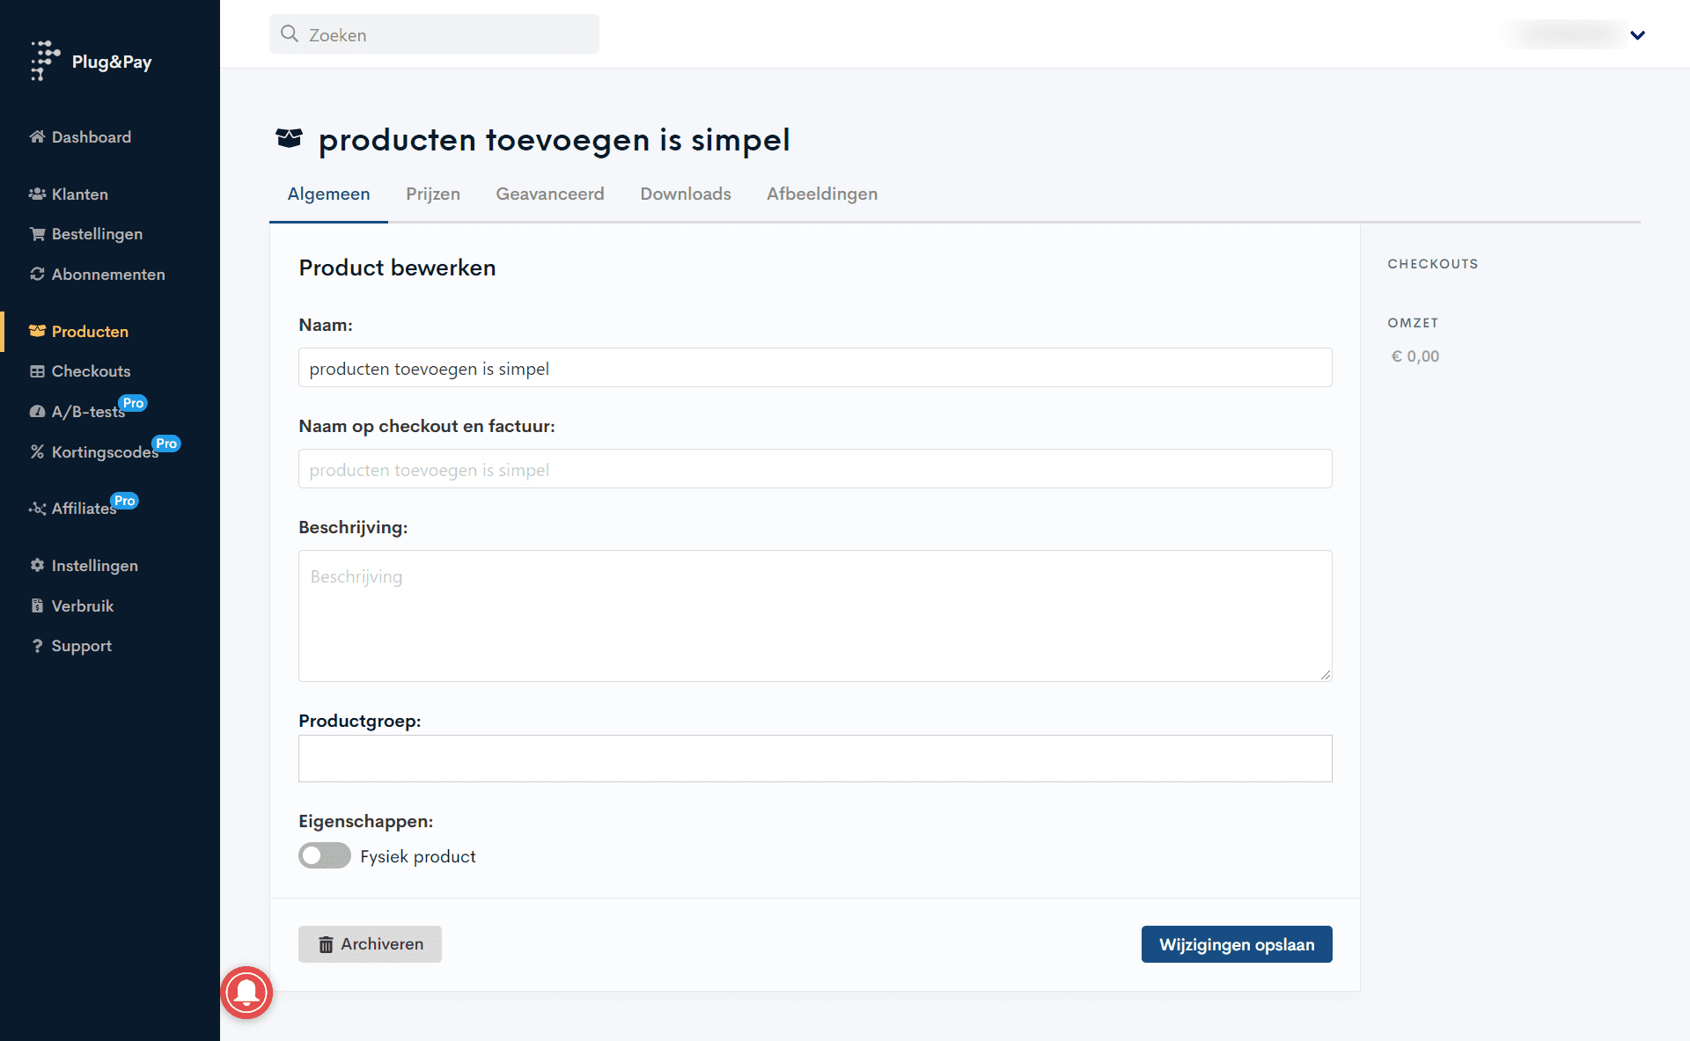Open the red notification bell

tap(246, 992)
